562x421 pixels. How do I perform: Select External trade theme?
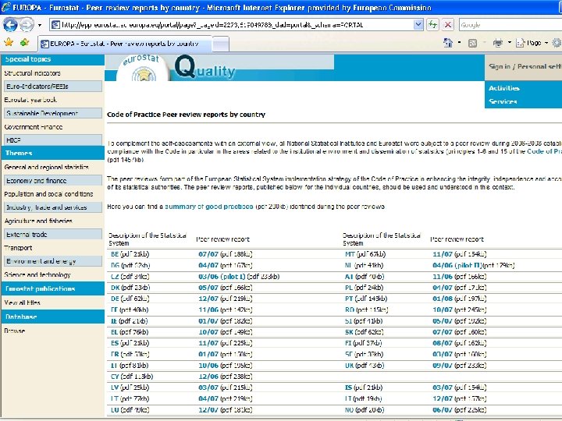click(x=53, y=234)
